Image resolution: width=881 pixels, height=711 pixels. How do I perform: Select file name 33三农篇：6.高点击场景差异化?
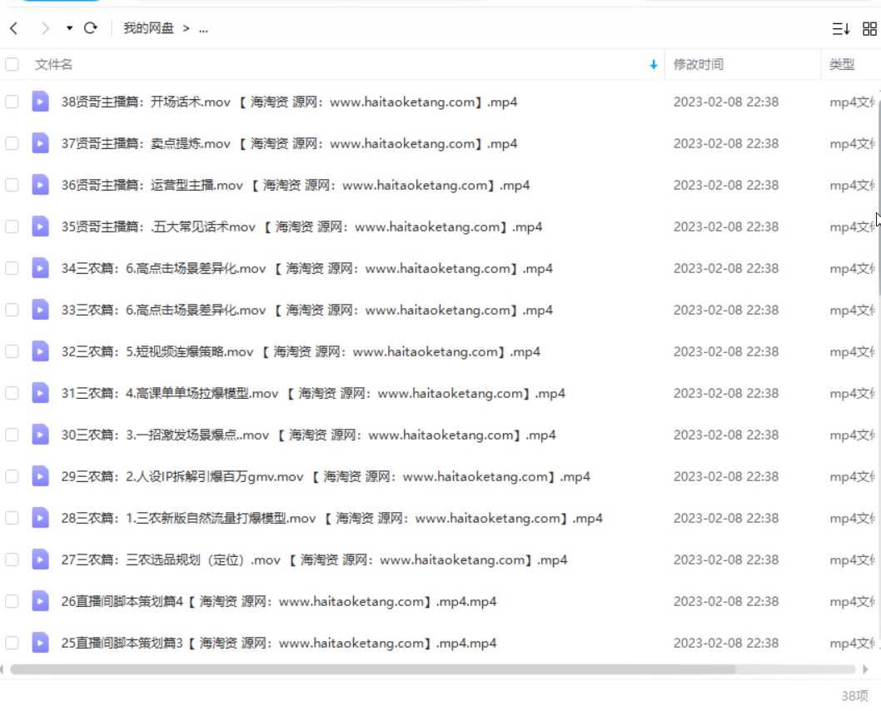click(307, 310)
